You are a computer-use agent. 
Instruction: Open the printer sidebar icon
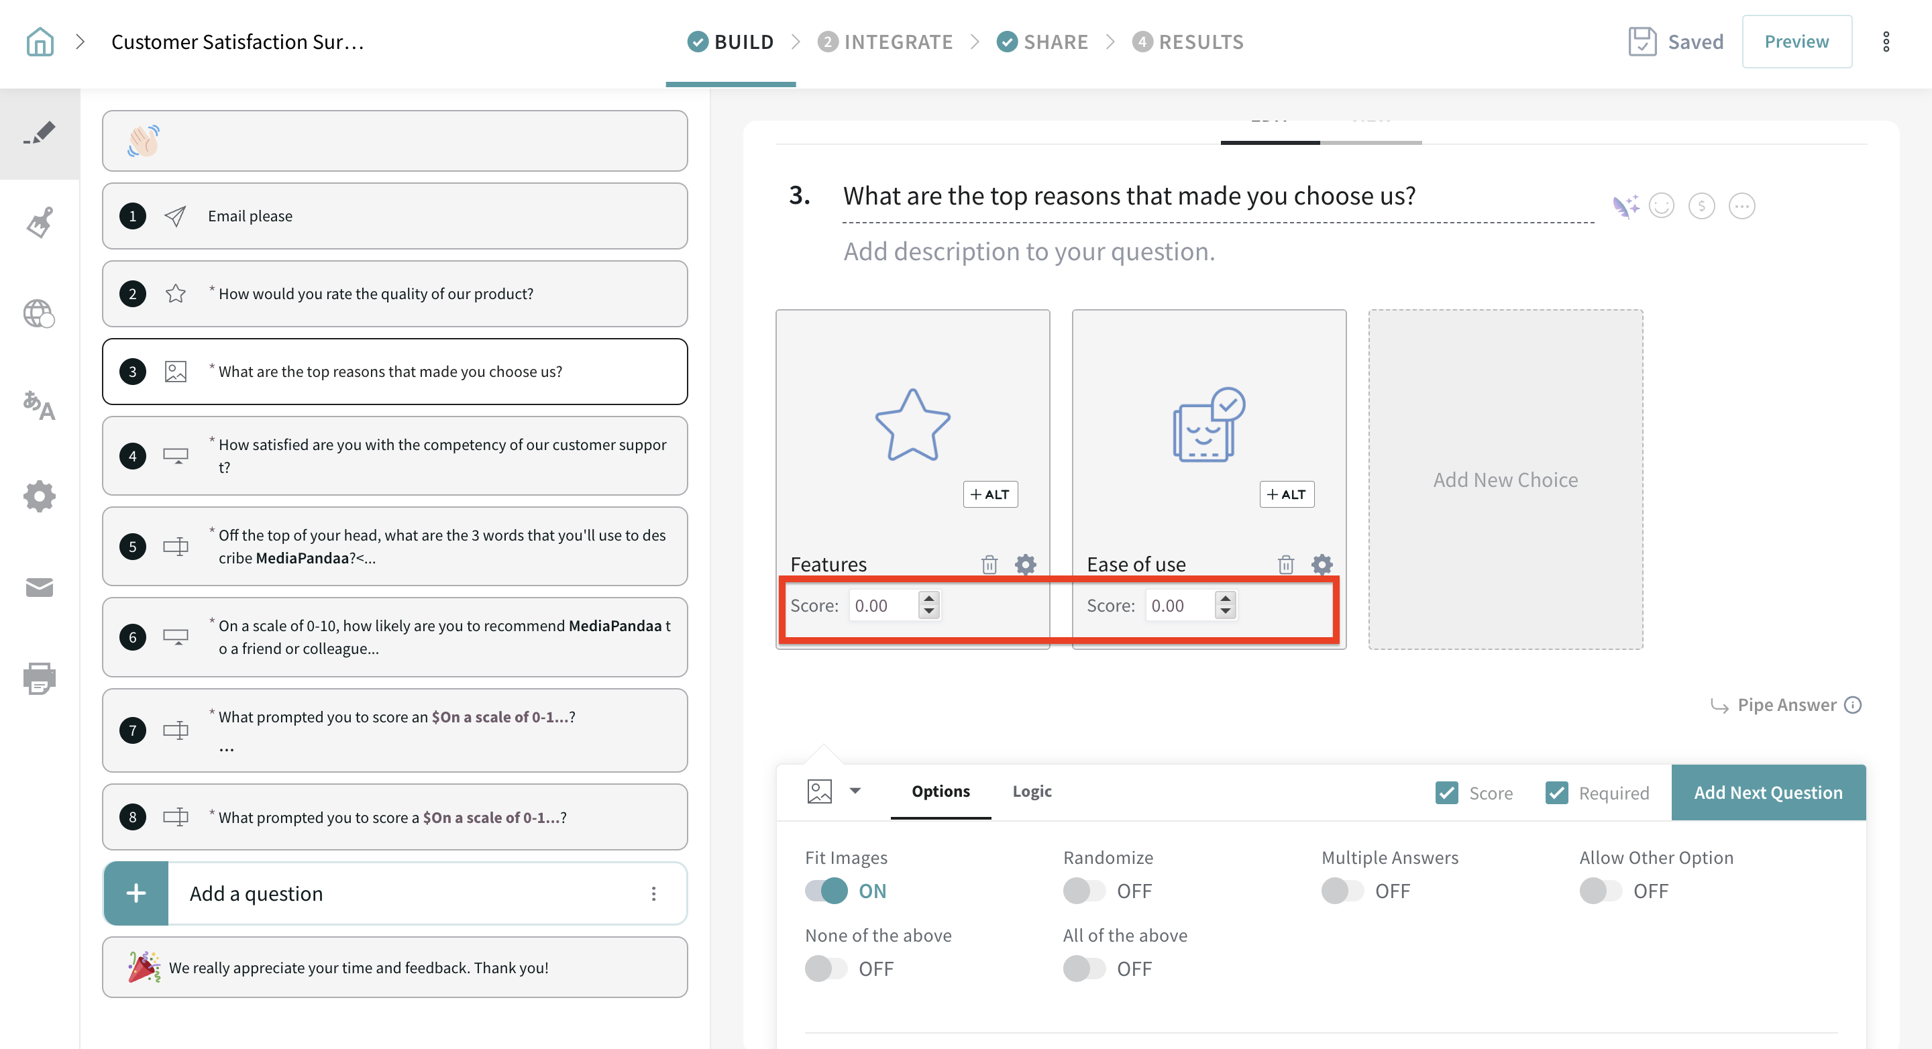(40, 678)
